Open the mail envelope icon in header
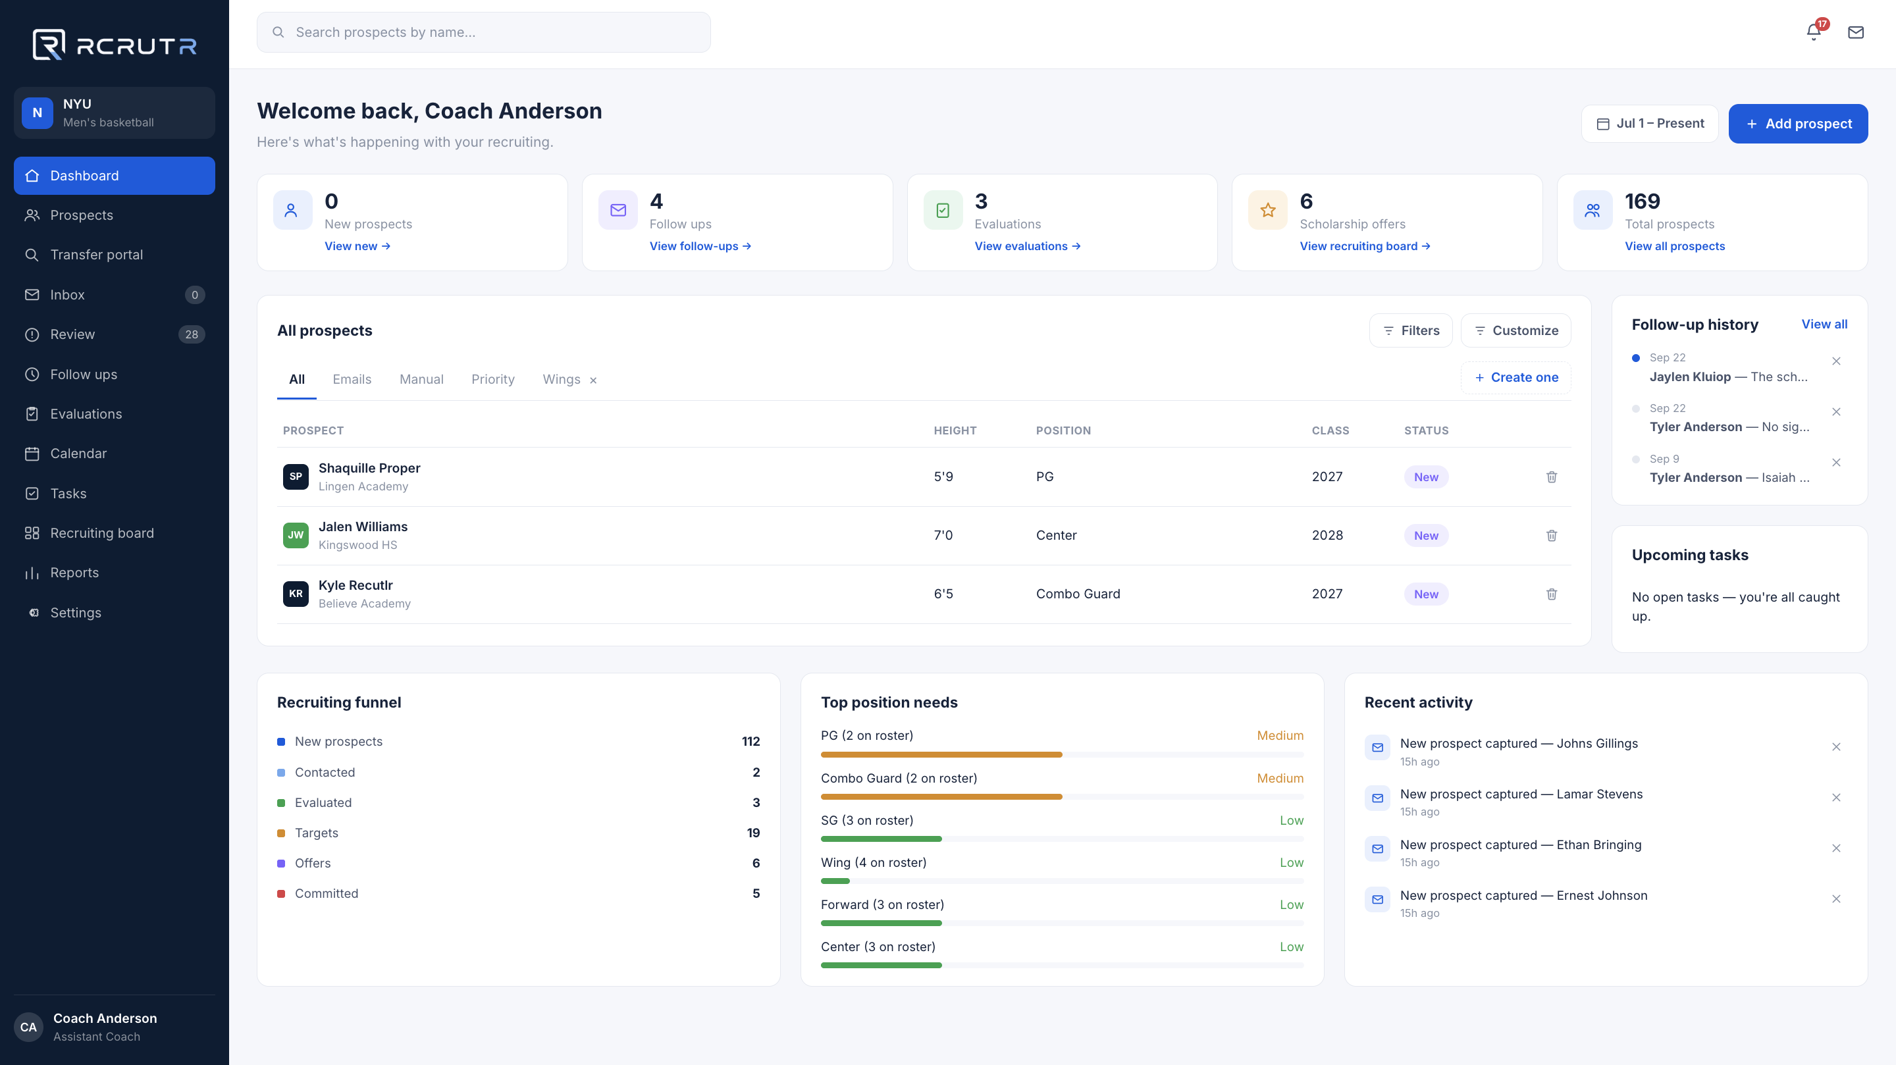The image size is (1896, 1065). [1856, 32]
